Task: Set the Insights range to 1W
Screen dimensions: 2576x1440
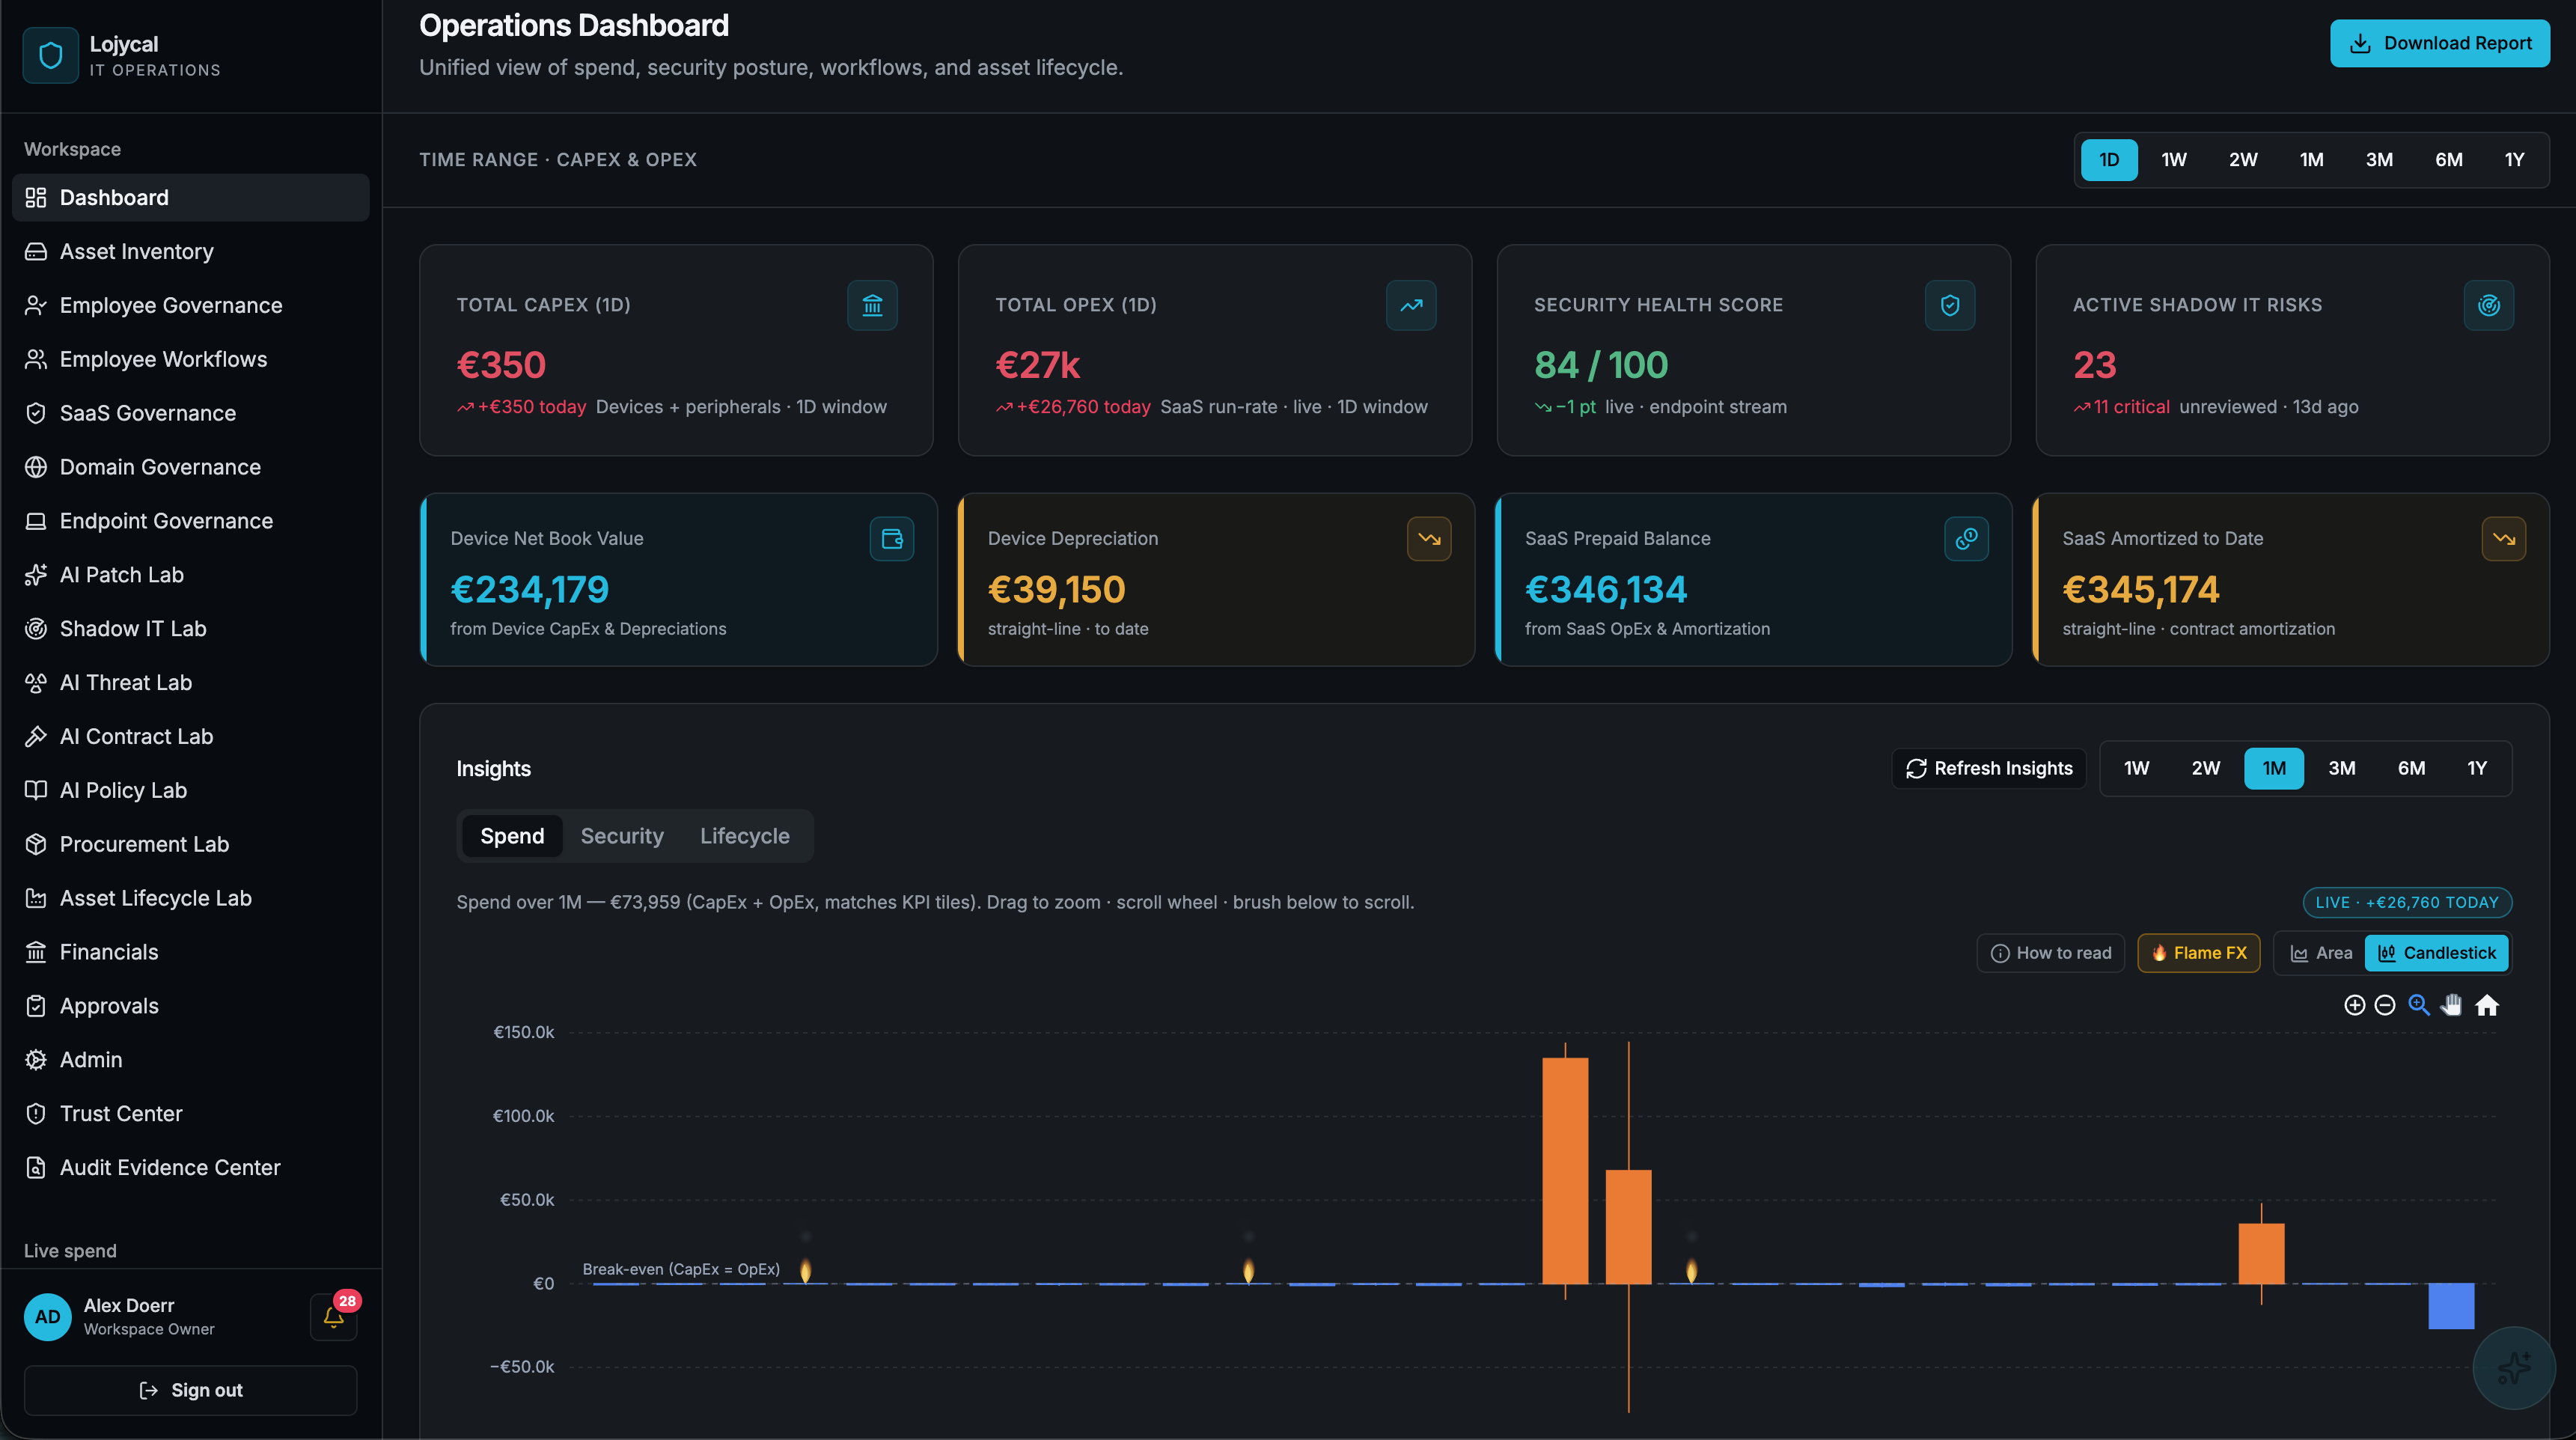Action: click(2136, 769)
